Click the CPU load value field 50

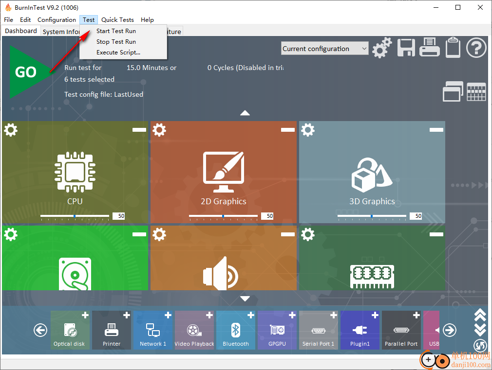[x=119, y=216]
